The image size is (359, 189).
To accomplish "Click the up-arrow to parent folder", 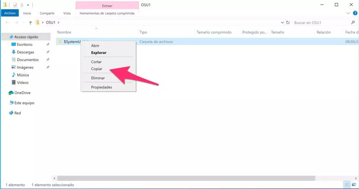I will coord(31,23).
